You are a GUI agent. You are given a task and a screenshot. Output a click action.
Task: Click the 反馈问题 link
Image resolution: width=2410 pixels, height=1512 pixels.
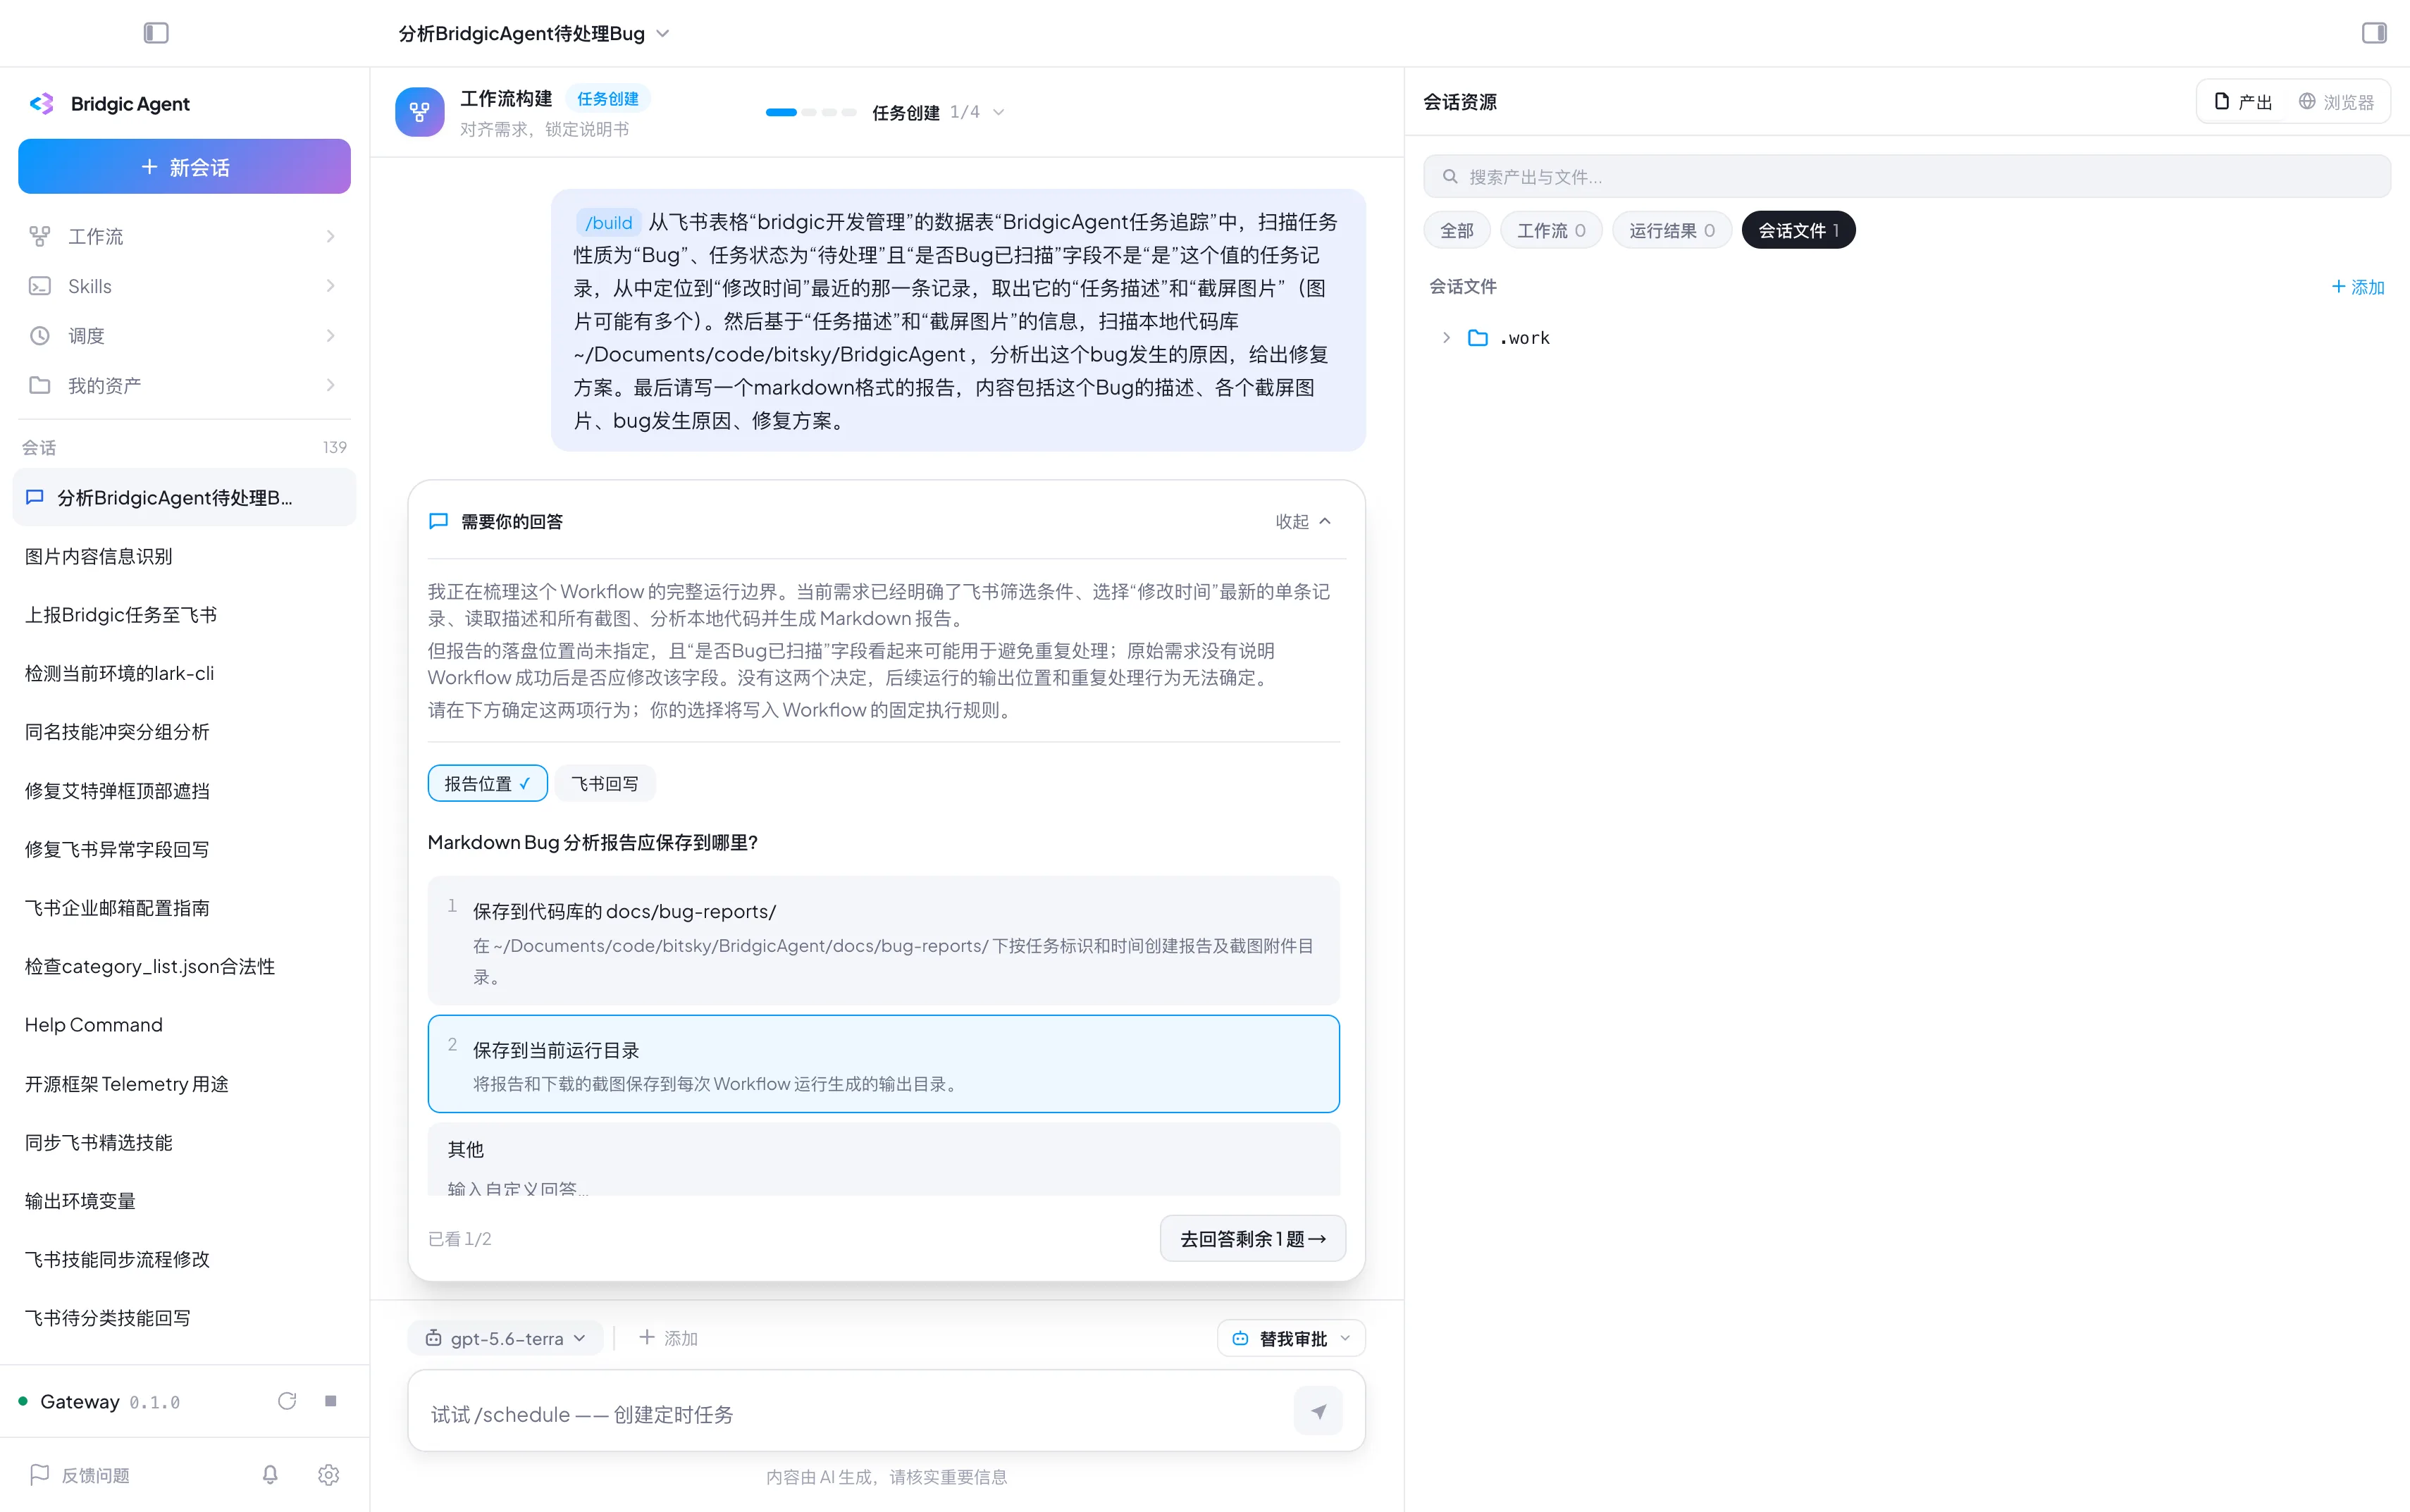pyautogui.click(x=95, y=1475)
